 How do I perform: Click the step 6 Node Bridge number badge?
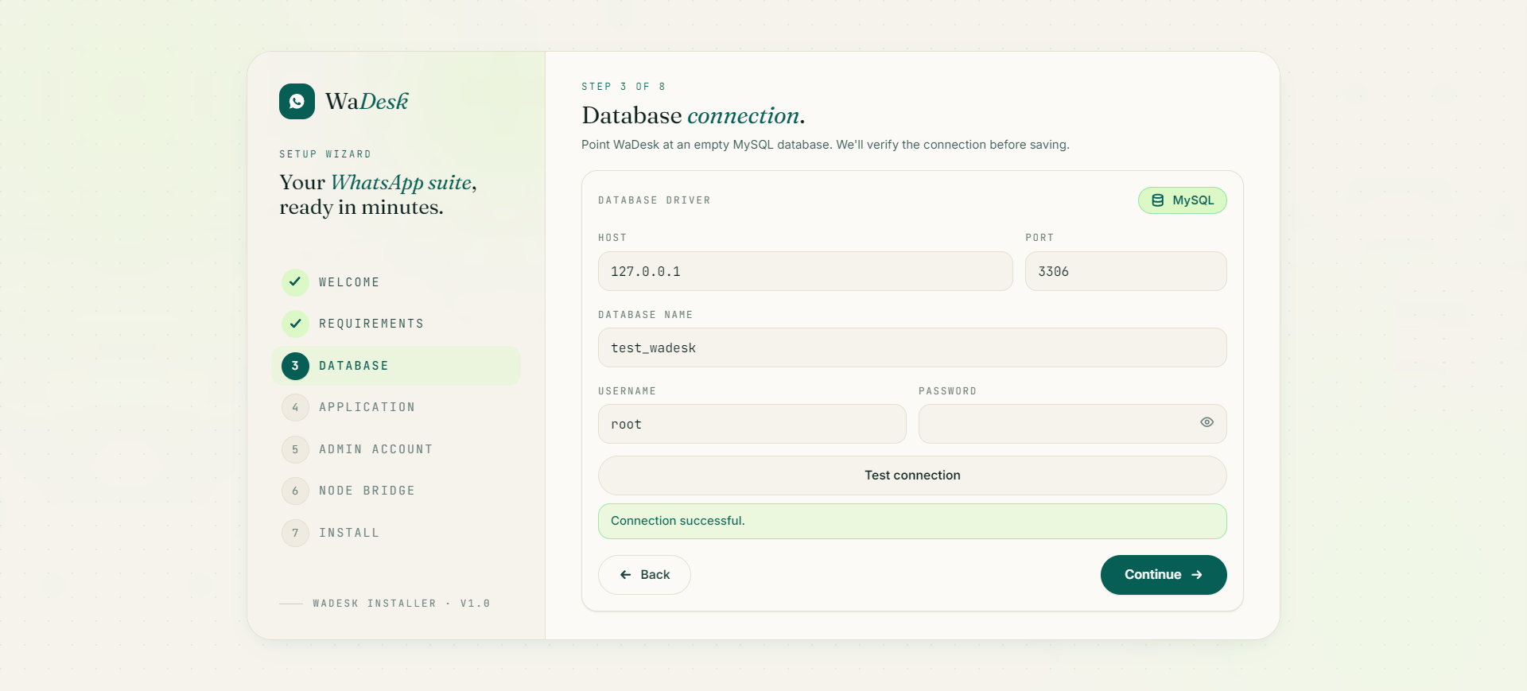295,491
